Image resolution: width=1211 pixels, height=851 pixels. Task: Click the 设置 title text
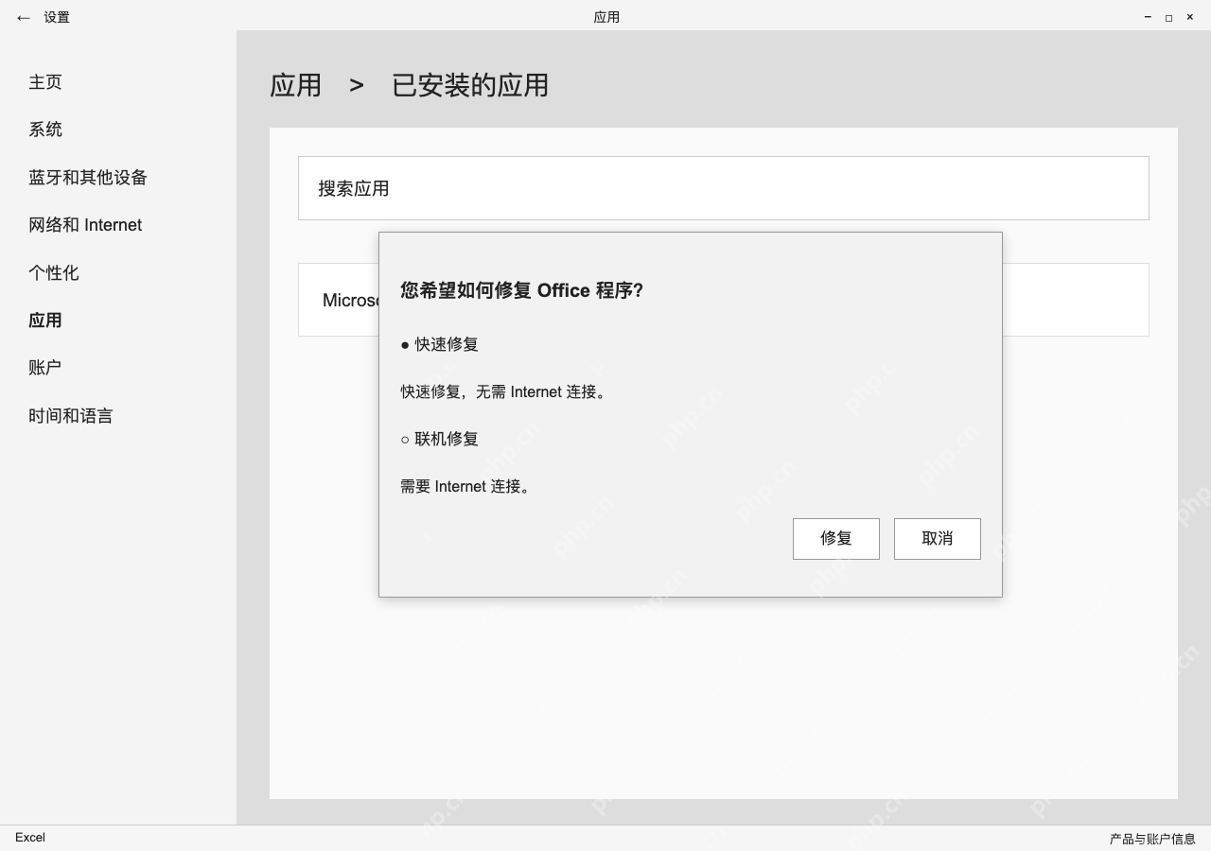pyautogui.click(x=57, y=17)
